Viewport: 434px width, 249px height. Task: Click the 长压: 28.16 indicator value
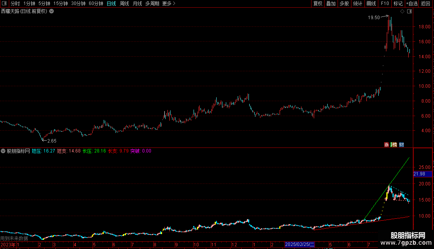(94, 151)
